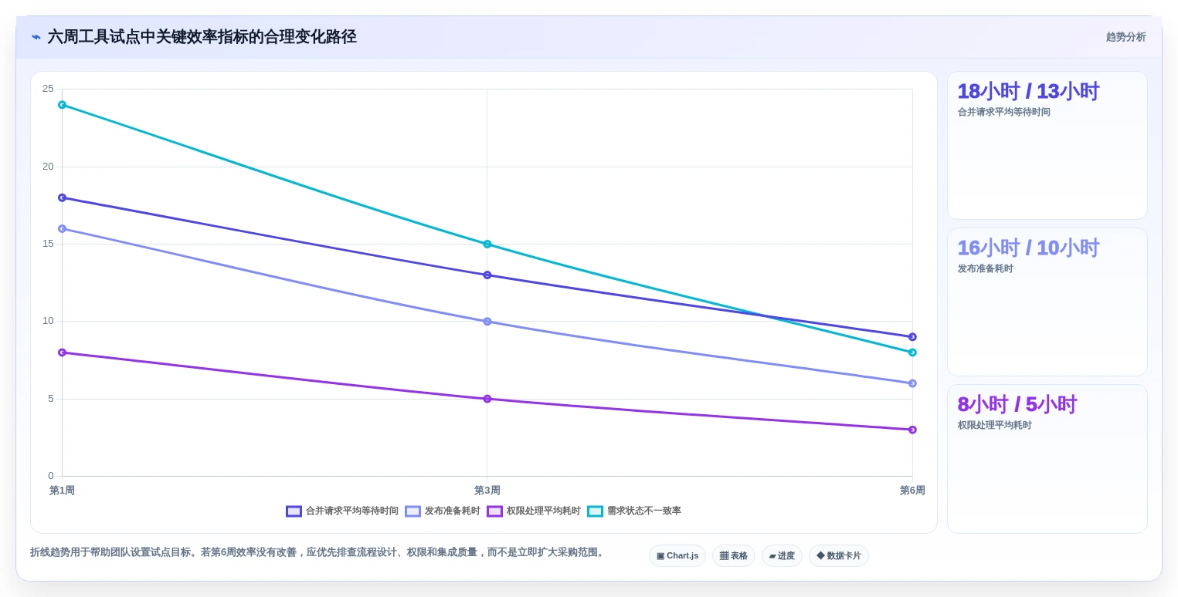Viewport: 1178px width, 597px height.
Task: Click the 8小时 / 5小时 card value
Action: 1017,404
